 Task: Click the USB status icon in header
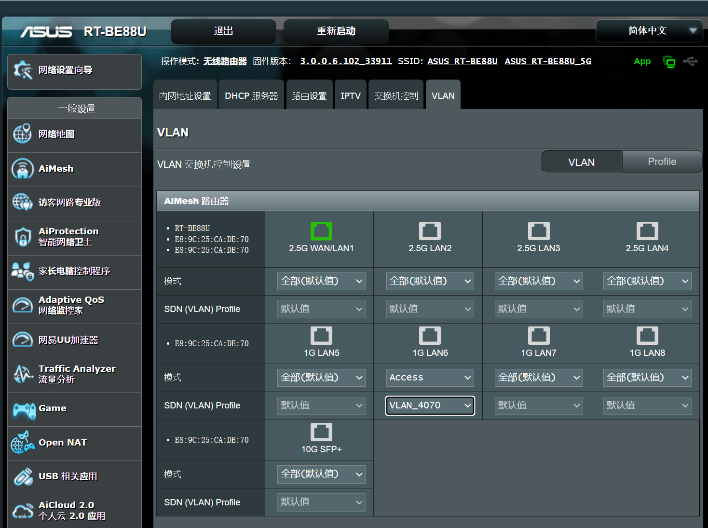pyautogui.click(x=691, y=62)
